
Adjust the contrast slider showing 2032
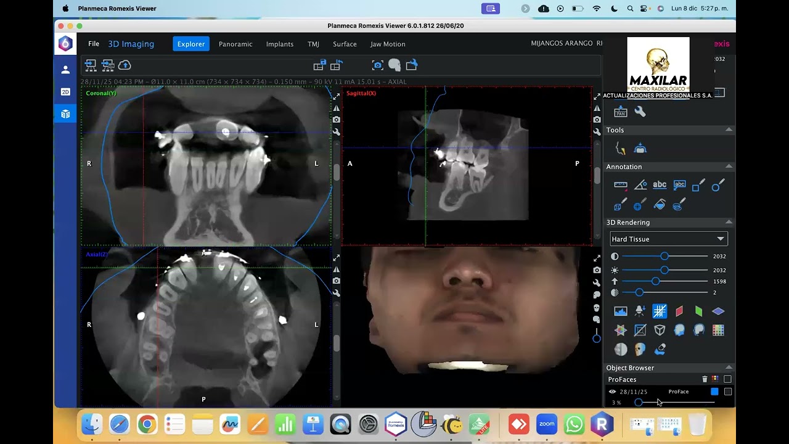tap(664, 256)
